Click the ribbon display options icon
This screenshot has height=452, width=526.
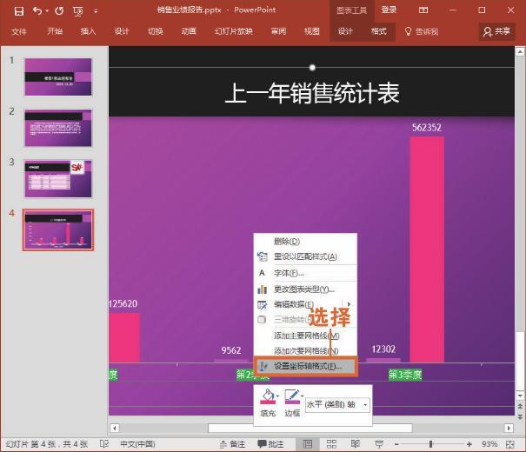[x=423, y=10]
